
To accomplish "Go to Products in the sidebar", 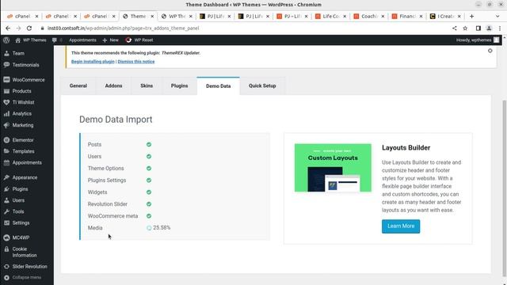I will point(21,91).
